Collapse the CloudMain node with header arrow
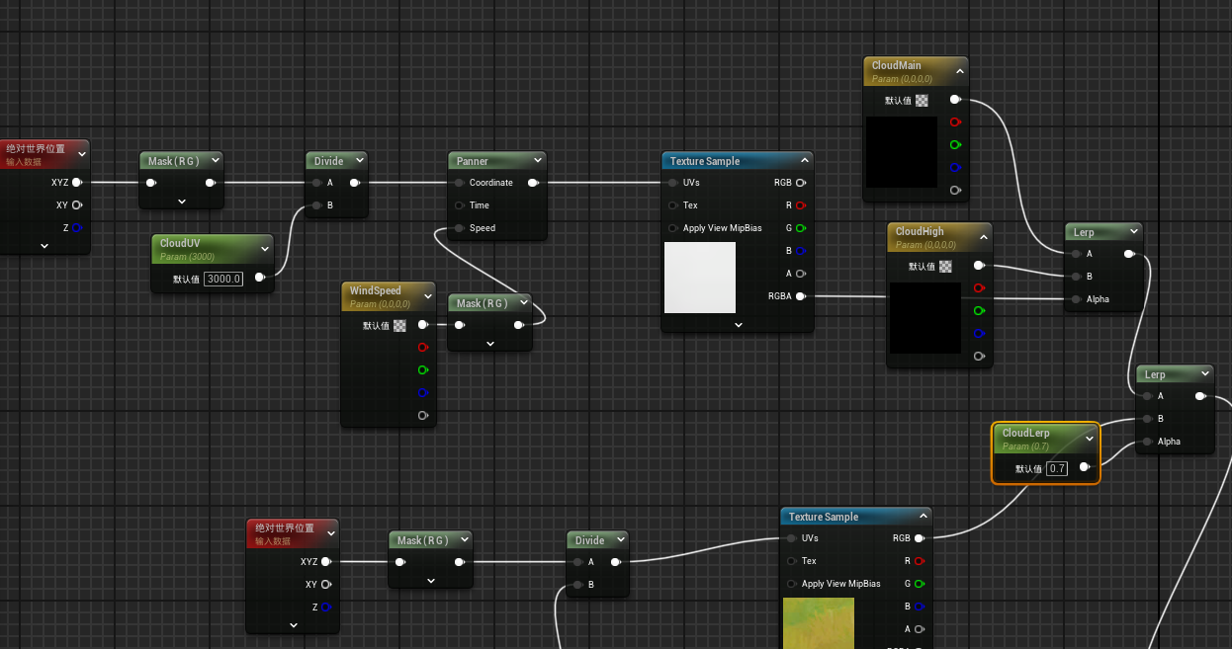Screen dimensions: 1232x649 (x=959, y=71)
